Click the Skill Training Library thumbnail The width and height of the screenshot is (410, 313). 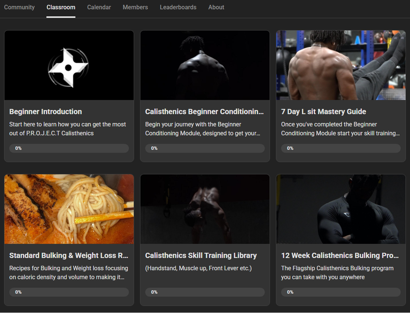(x=205, y=209)
